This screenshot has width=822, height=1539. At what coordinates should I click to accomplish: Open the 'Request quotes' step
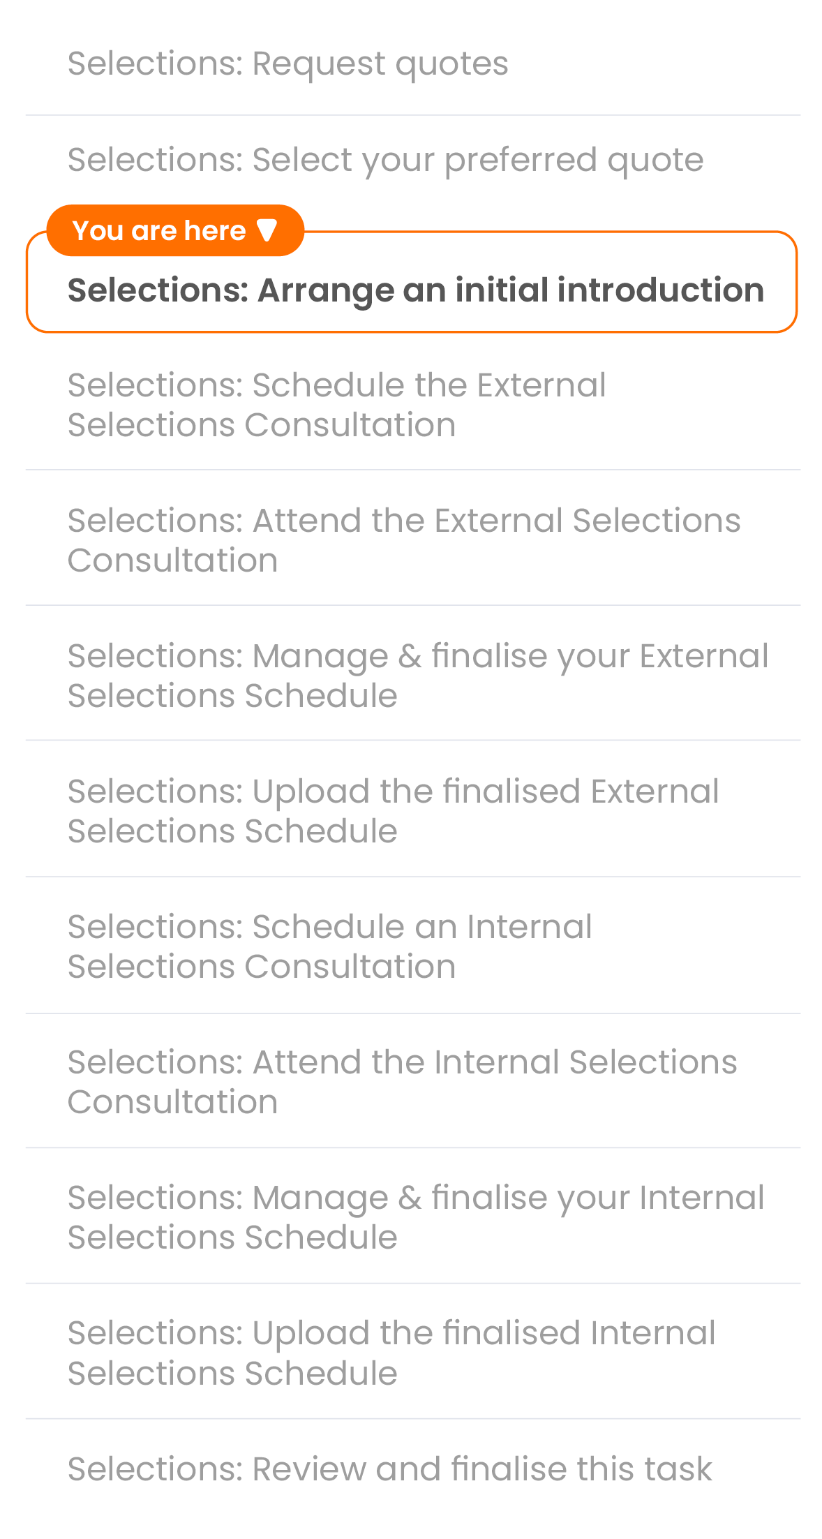tap(287, 64)
